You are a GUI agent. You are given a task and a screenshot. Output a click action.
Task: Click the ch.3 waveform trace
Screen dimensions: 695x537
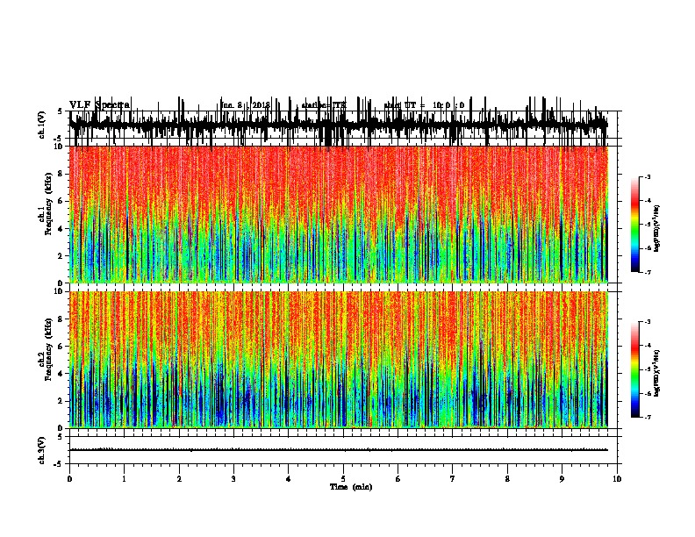pyautogui.click(x=339, y=450)
